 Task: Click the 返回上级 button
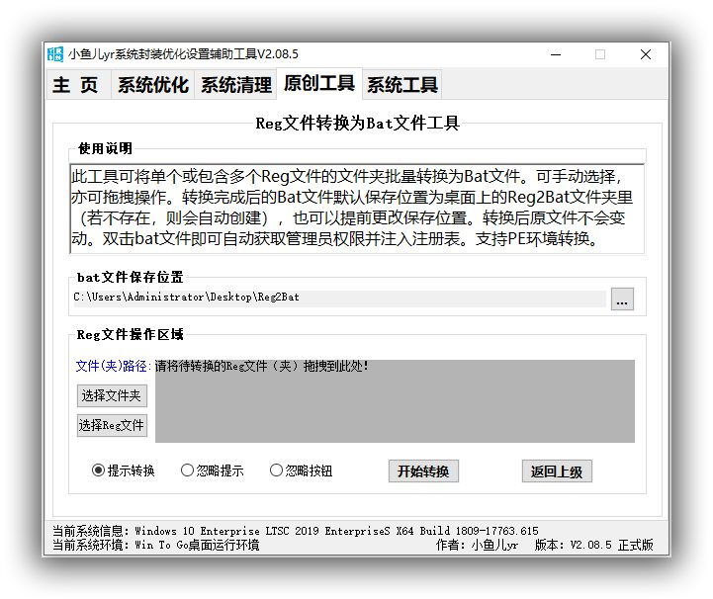(557, 471)
